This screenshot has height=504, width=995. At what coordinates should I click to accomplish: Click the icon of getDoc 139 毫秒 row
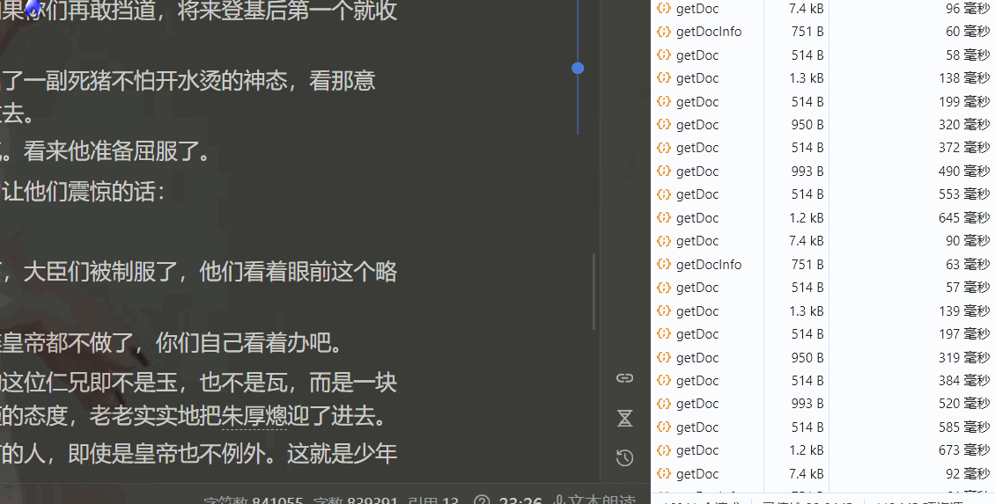(664, 310)
